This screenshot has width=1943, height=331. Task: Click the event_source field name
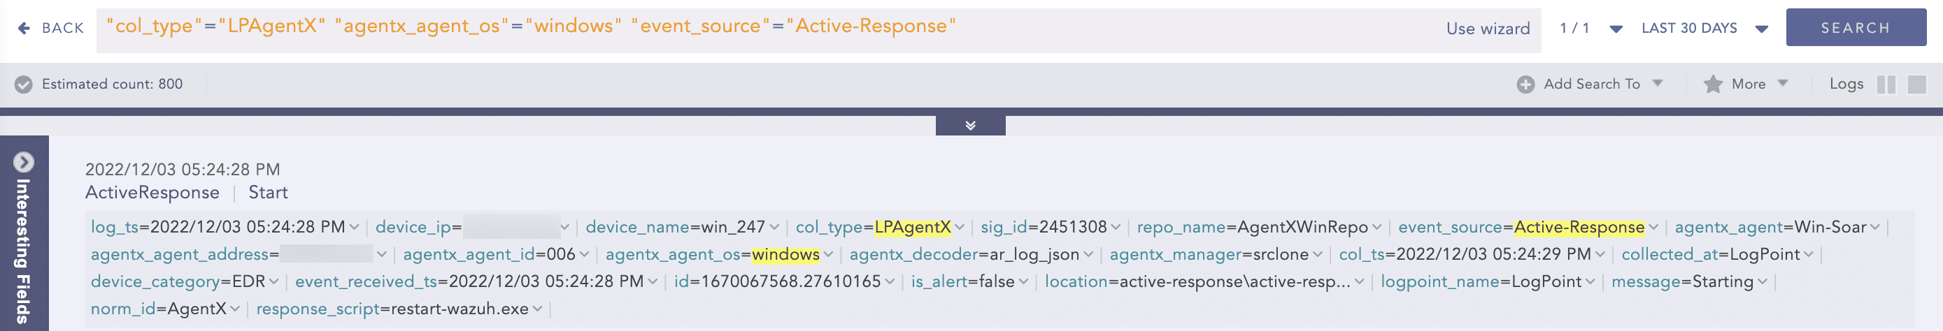(x=1450, y=227)
